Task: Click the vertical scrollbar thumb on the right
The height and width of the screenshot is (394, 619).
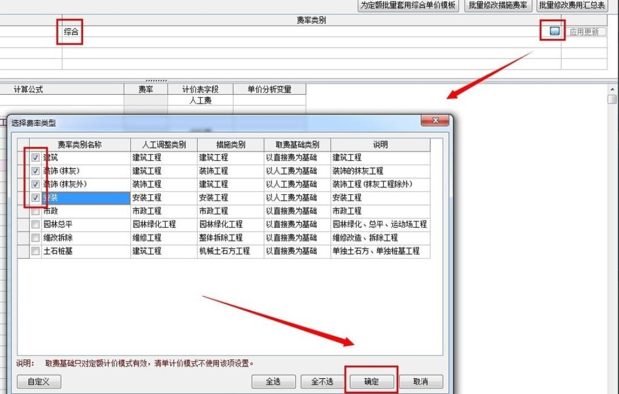Action: click(612, 99)
